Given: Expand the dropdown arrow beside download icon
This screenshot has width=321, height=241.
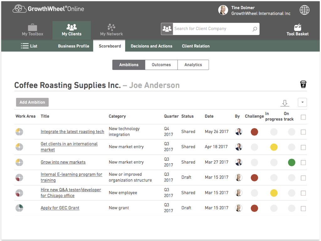Looking at the screenshot, I should click(302, 102).
